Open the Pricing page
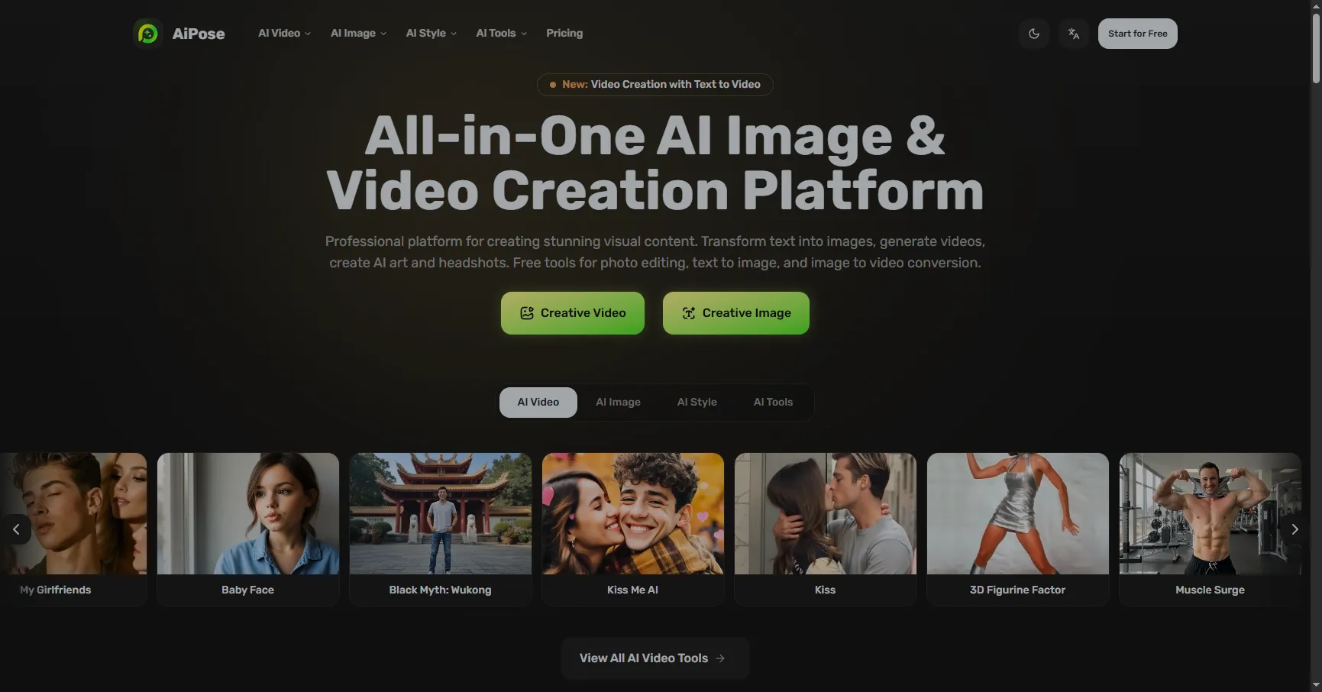The height and width of the screenshot is (692, 1322). [x=564, y=33]
